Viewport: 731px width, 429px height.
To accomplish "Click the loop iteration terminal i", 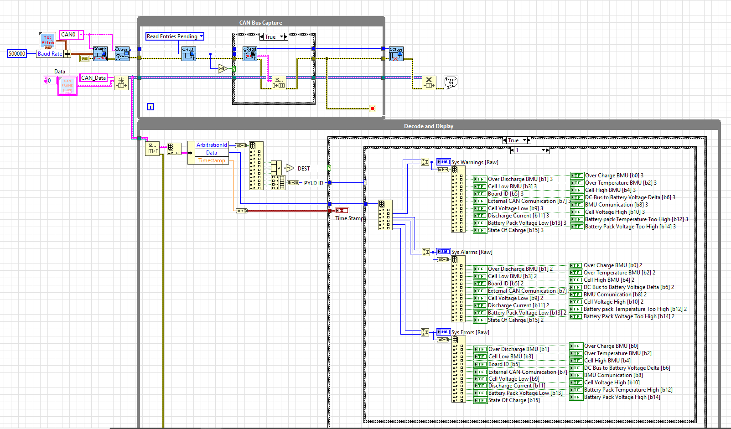I will [x=150, y=107].
